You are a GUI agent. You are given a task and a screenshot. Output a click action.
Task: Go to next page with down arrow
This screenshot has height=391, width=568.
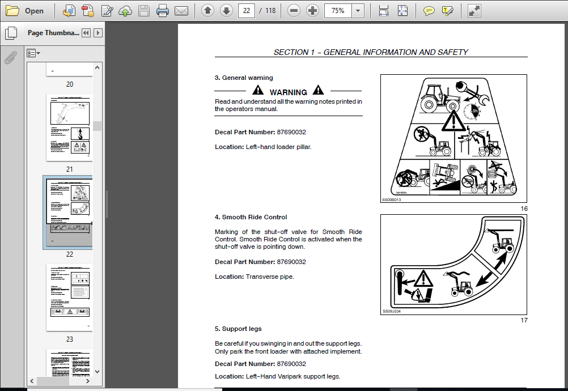pyautogui.click(x=226, y=11)
